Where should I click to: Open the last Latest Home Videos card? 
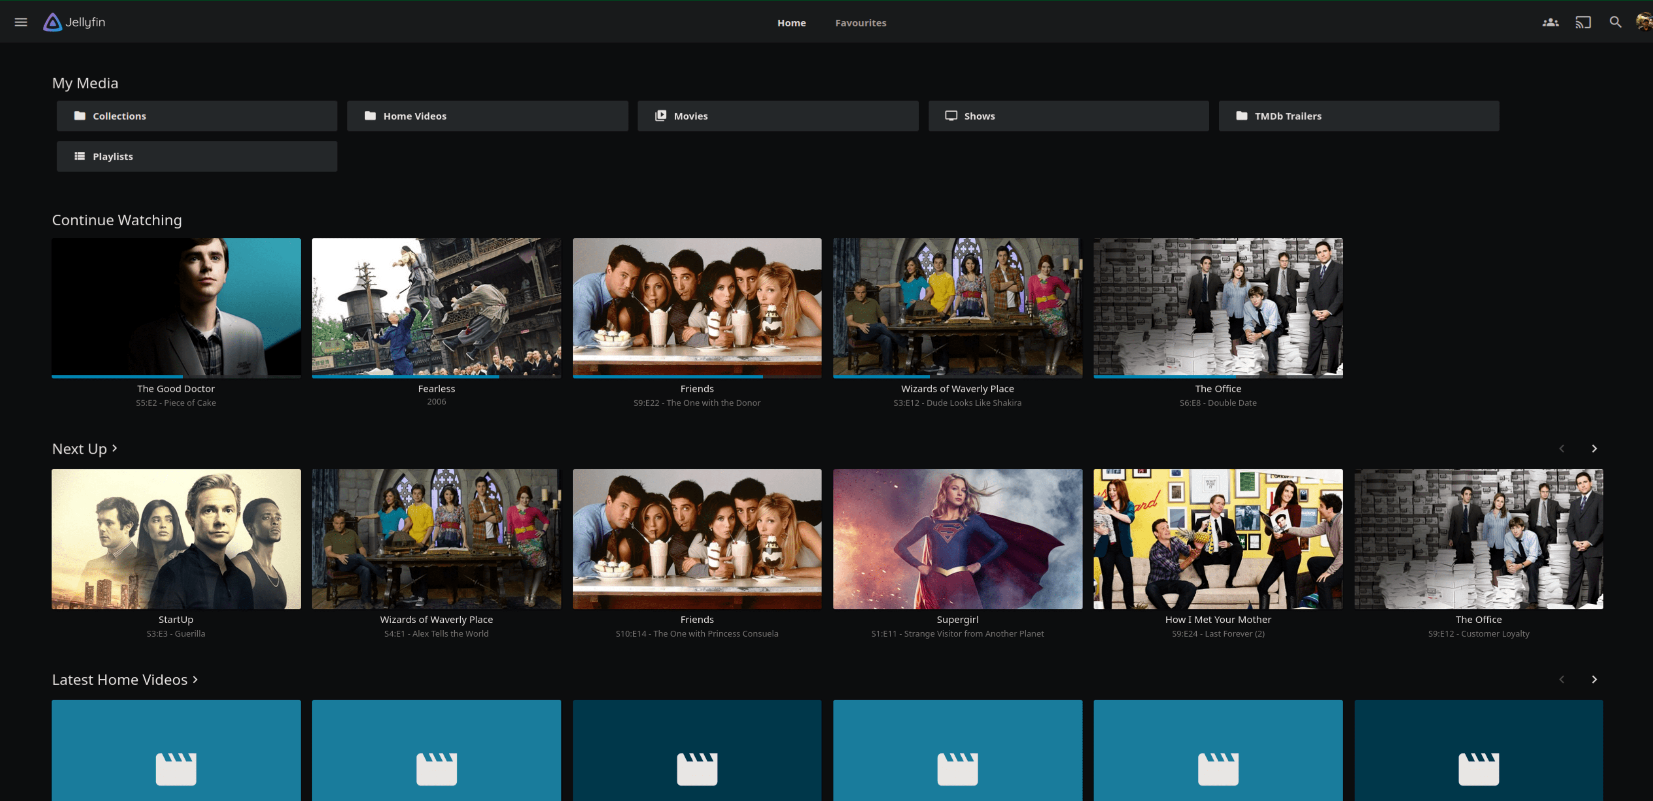click(x=1479, y=750)
